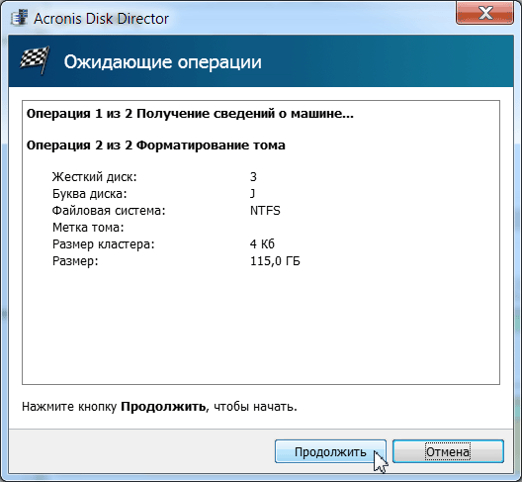Image resolution: width=522 pixels, height=482 pixels.
Task: Click the Продолжить button to start operations
Action: coord(330,451)
